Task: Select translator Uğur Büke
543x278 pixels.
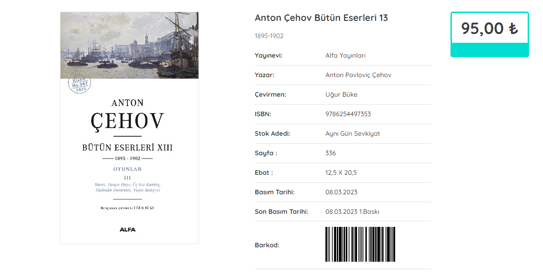Action: coord(341,95)
